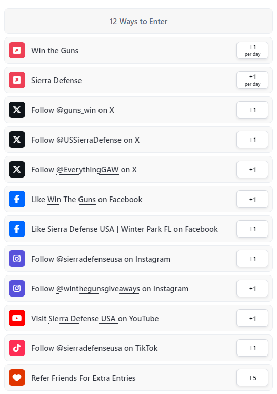Click the TikTok icon for @sierradefenseusa
277x394 pixels.
click(17, 348)
